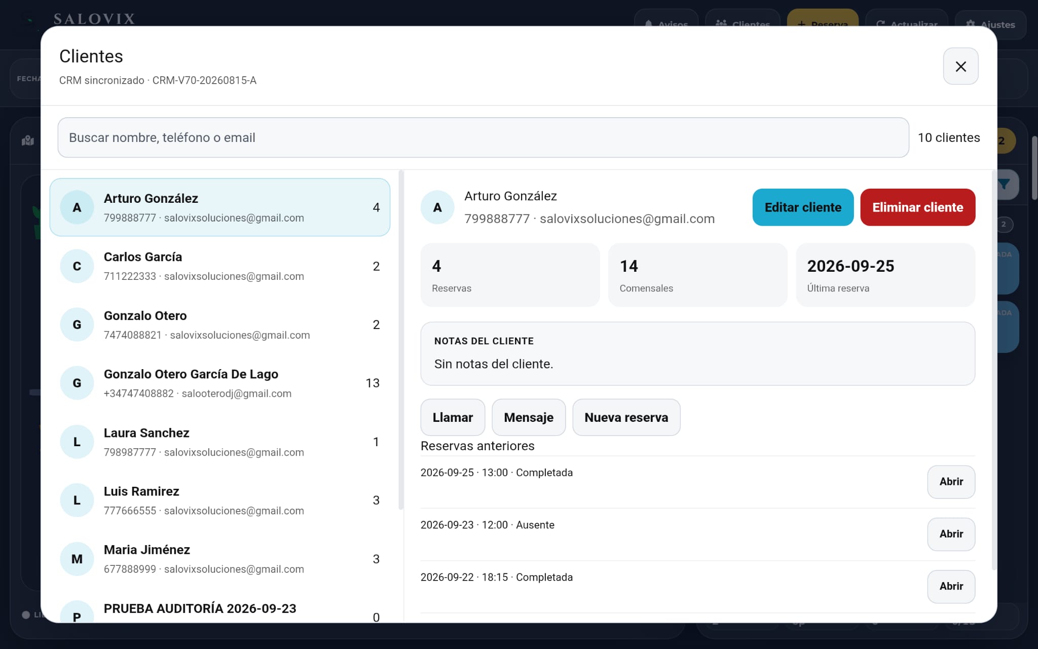Click the L avatar of Laura Sanchez
The width and height of the screenshot is (1038, 649).
(x=77, y=442)
